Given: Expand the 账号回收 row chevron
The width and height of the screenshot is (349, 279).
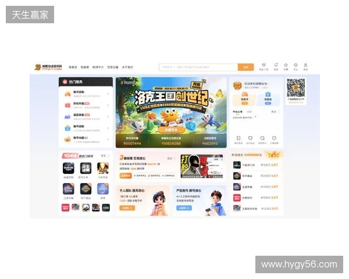Looking at the screenshot, I should point(108,128).
